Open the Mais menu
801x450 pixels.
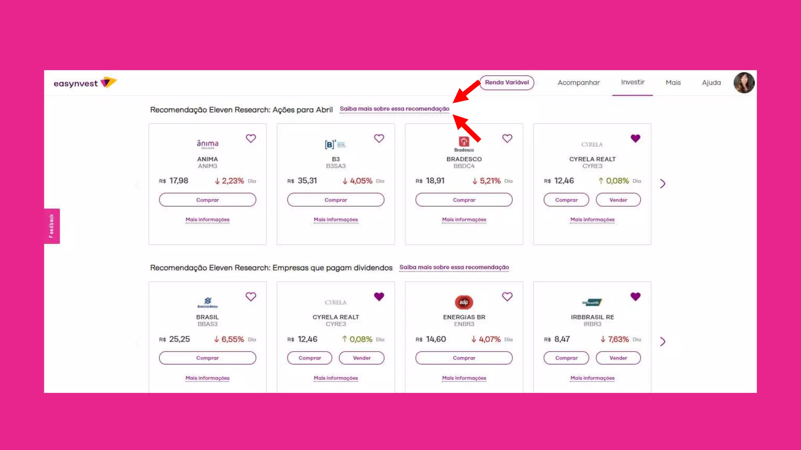point(673,82)
